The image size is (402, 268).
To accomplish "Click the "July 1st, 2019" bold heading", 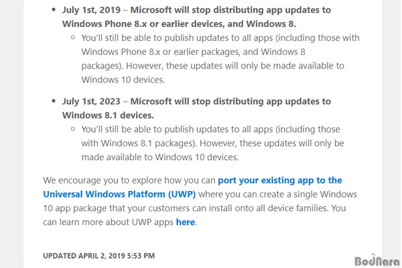I will (x=91, y=10).
